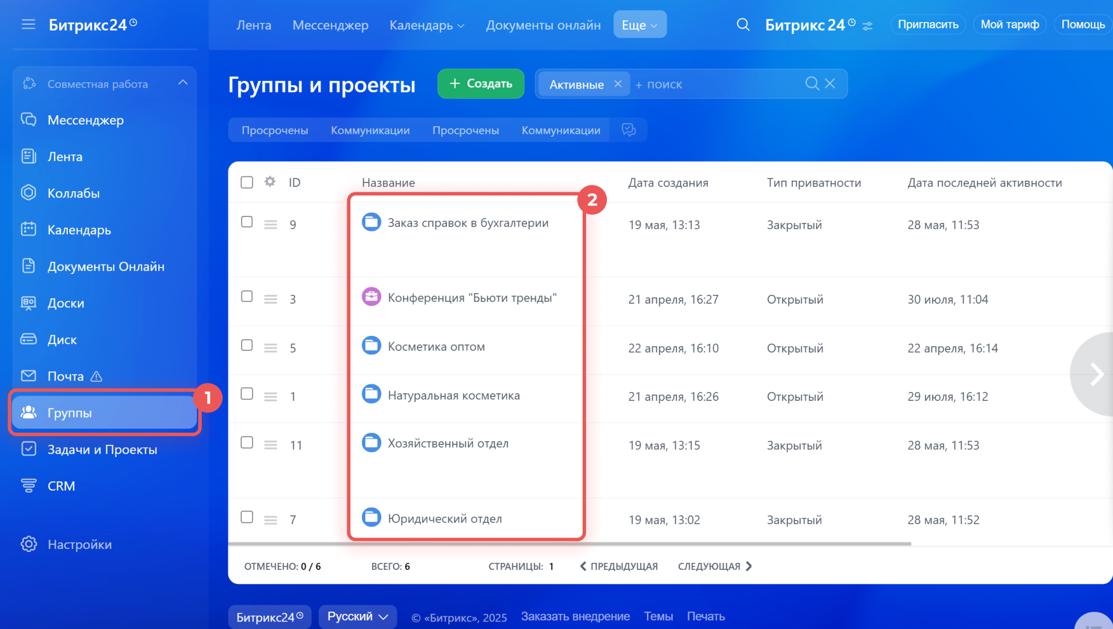Check the box for Юридический отдел
The width and height of the screenshot is (1113, 629).
pos(247,517)
